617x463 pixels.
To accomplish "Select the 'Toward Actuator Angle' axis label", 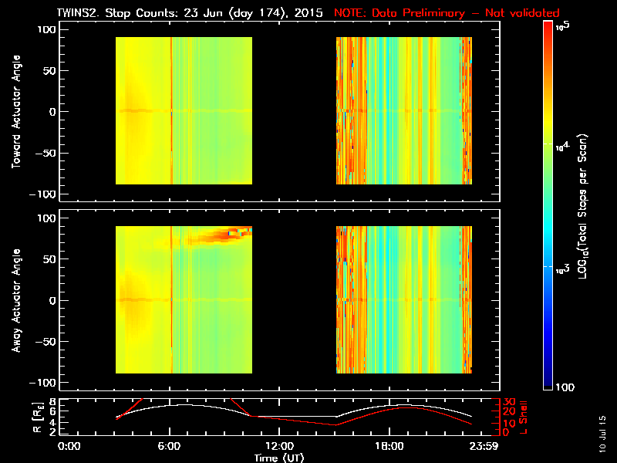I will click(15, 111).
